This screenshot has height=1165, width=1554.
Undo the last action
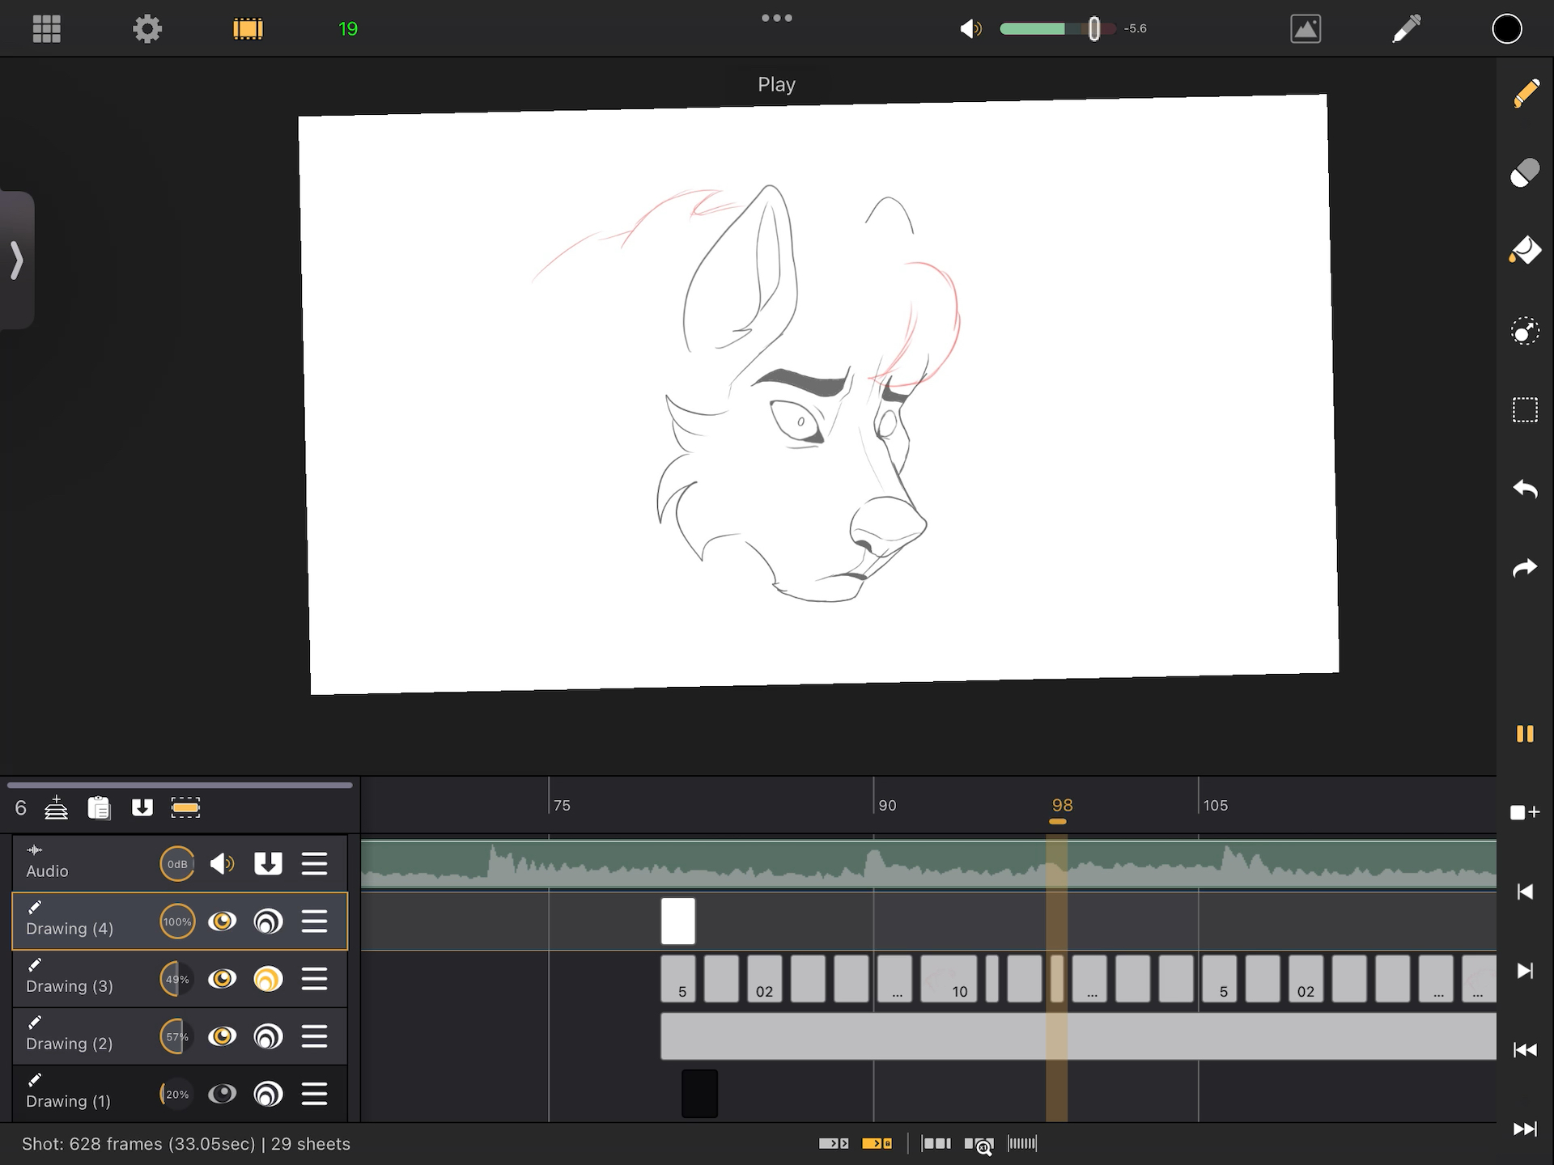[x=1526, y=489]
